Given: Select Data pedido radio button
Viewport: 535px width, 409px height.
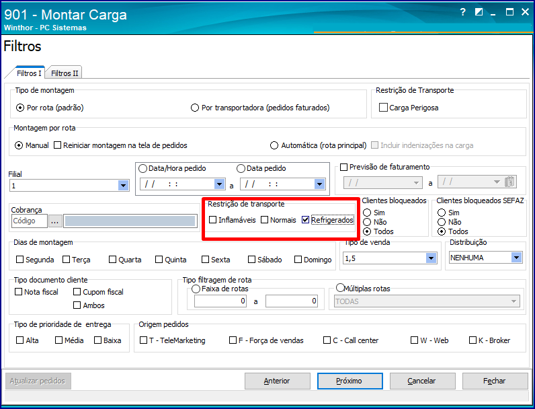Looking at the screenshot, I should [241, 168].
